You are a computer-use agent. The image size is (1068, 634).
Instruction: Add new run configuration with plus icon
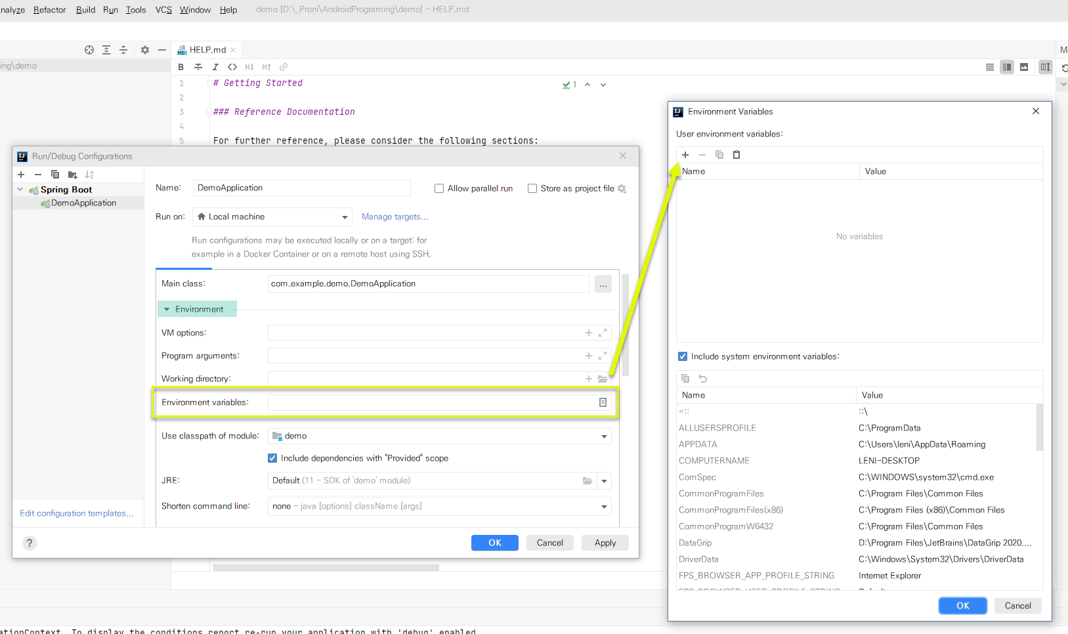click(x=21, y=175)
